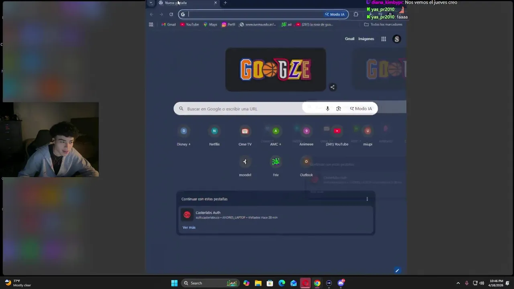The height and width of the screenshot is (289, 514).
Task: Open the Friv shortcut
Action: click(x=275, y=167)
